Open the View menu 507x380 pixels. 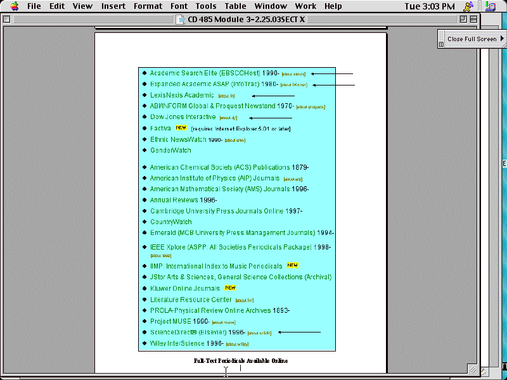[x=82, y=6]
